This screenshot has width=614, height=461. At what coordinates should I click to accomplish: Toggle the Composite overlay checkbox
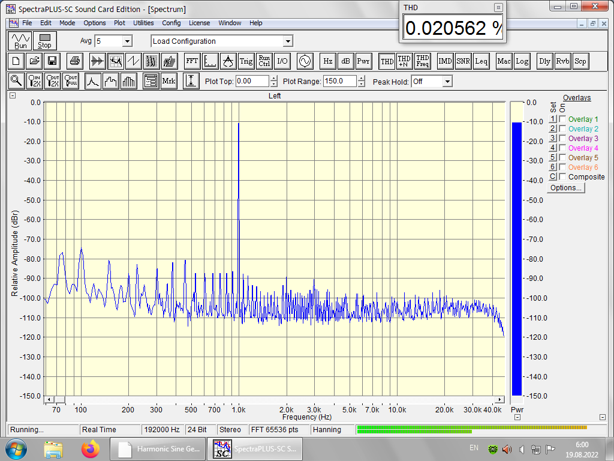[562, 177]
